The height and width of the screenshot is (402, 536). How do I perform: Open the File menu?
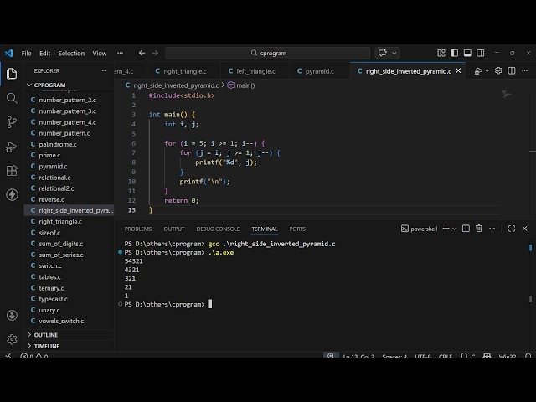26,53
